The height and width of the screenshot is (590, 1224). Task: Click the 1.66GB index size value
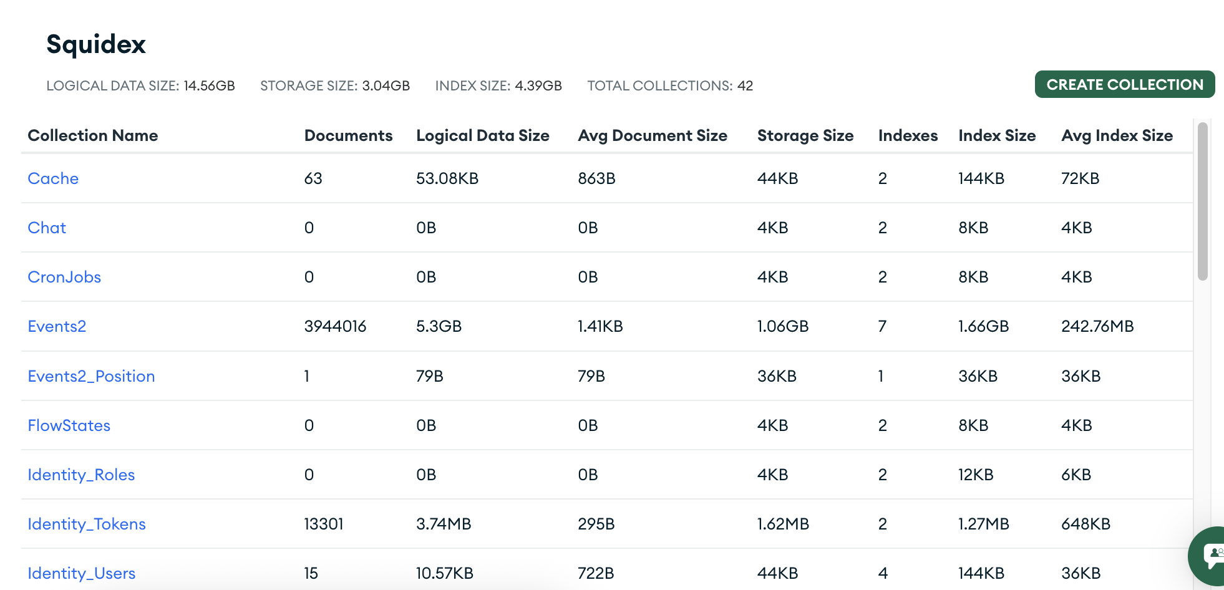pos(984,326)
